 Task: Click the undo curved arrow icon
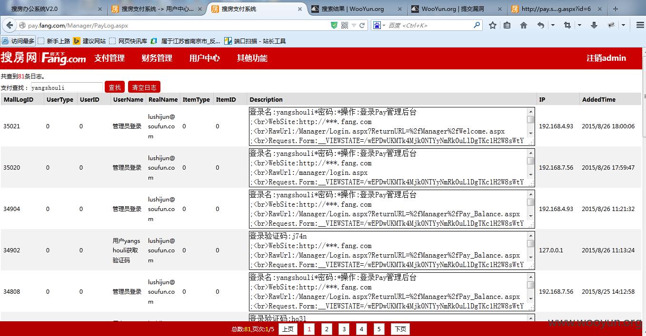(541, 25)
